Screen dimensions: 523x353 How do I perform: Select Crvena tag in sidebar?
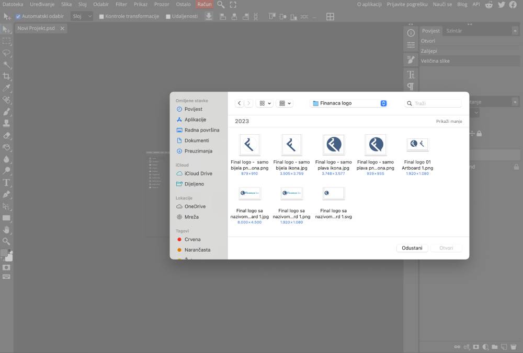pos(188,240)
